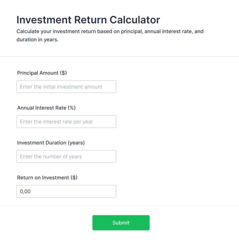This screenshot has height=243, width=239.
Task: Click the Investment Return Calculator heading
Action: (x=88, y=20)
